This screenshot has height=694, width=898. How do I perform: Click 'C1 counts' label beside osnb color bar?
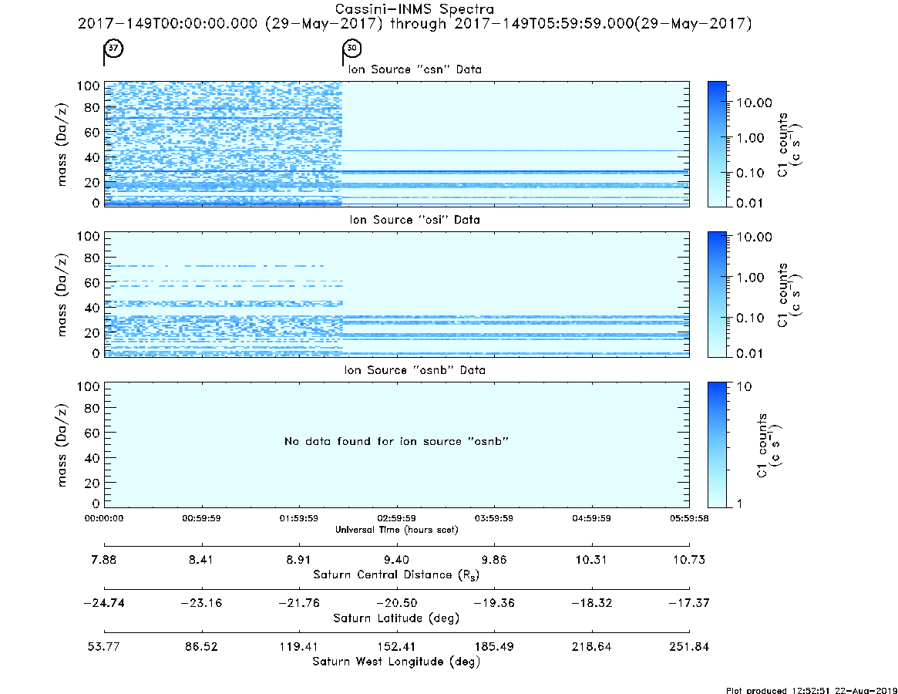pos(762,445)
